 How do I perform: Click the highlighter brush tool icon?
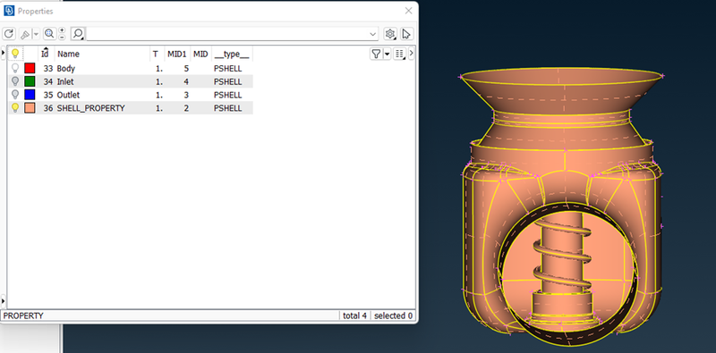[x=26, y=34]
